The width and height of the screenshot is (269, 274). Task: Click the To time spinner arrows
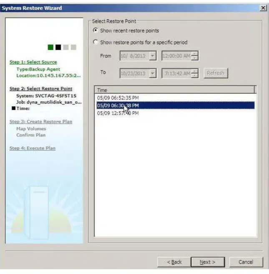tap(194, 73)
